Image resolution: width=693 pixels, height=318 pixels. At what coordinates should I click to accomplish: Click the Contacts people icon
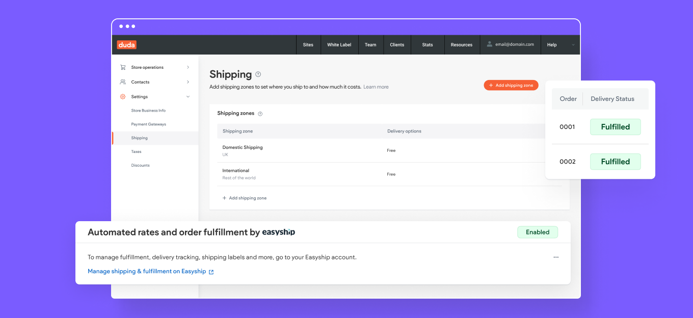click(x=123, y=82)
